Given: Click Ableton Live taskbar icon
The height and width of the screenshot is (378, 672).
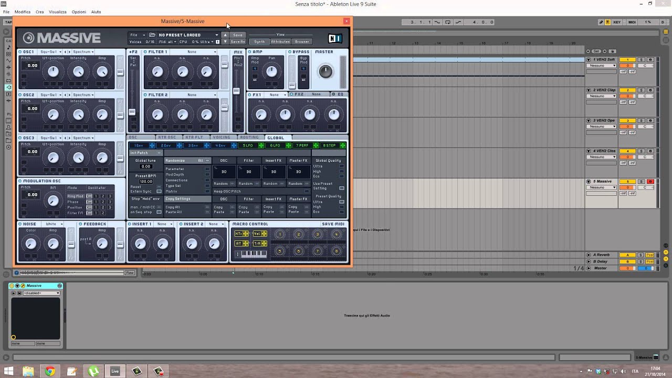Looking at the screenshot, I should tap(114, 371).
